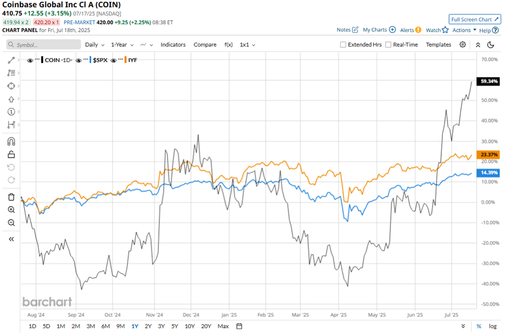Expand the trend line tool submenu arrow

point(18,60)
